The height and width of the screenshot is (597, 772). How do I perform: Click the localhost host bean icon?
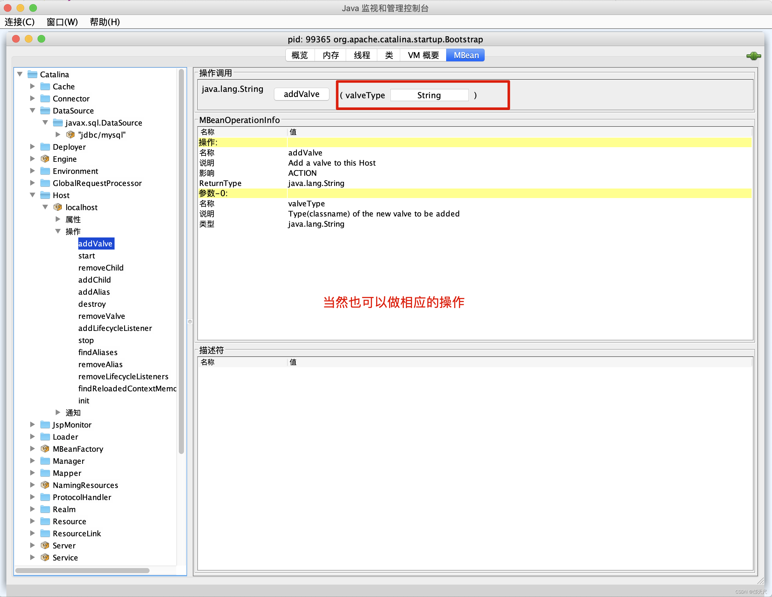point(58,207)
